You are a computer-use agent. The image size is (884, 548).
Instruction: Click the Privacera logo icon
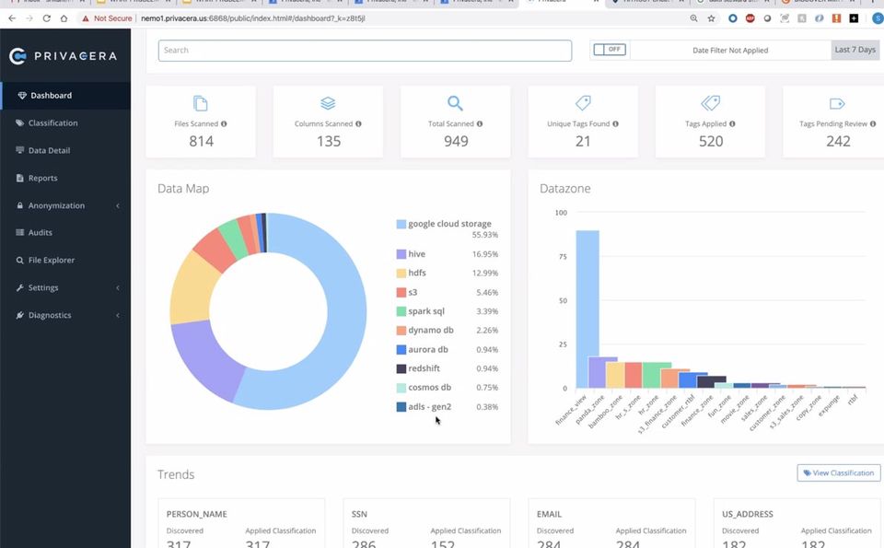coord(18,56)
